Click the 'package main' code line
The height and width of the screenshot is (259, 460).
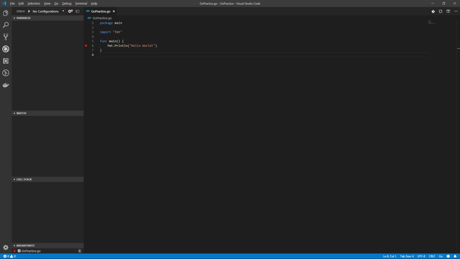tap(111, 23)
